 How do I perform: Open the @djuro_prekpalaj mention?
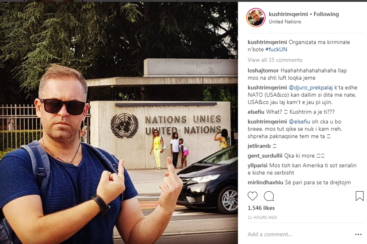click(310, 87)
